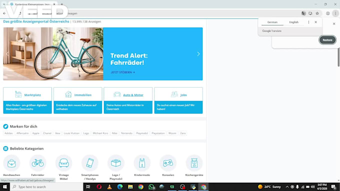Open a new browser tab
Viewport: 340px width, 191px height.
click(62, 4)
